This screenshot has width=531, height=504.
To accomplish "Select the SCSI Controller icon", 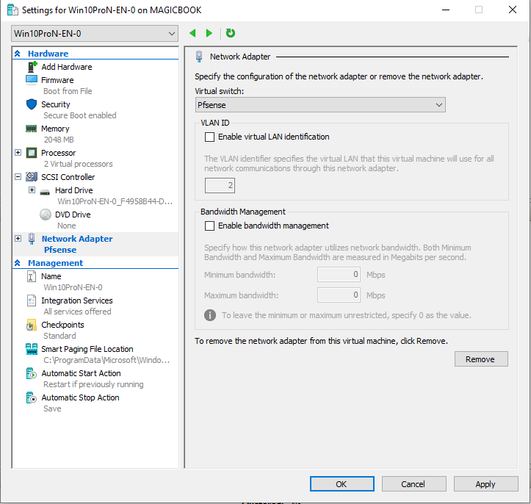I will point(32,177).
